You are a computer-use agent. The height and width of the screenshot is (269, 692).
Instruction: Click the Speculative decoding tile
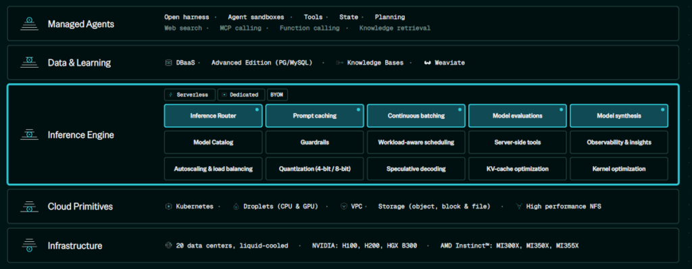point(416,169)
